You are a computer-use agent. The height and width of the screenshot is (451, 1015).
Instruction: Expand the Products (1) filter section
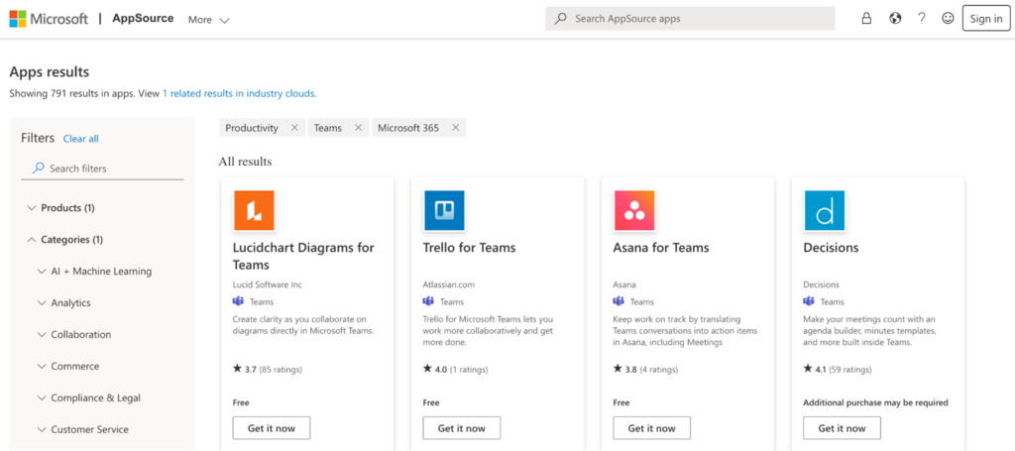[x=61, y=208]
